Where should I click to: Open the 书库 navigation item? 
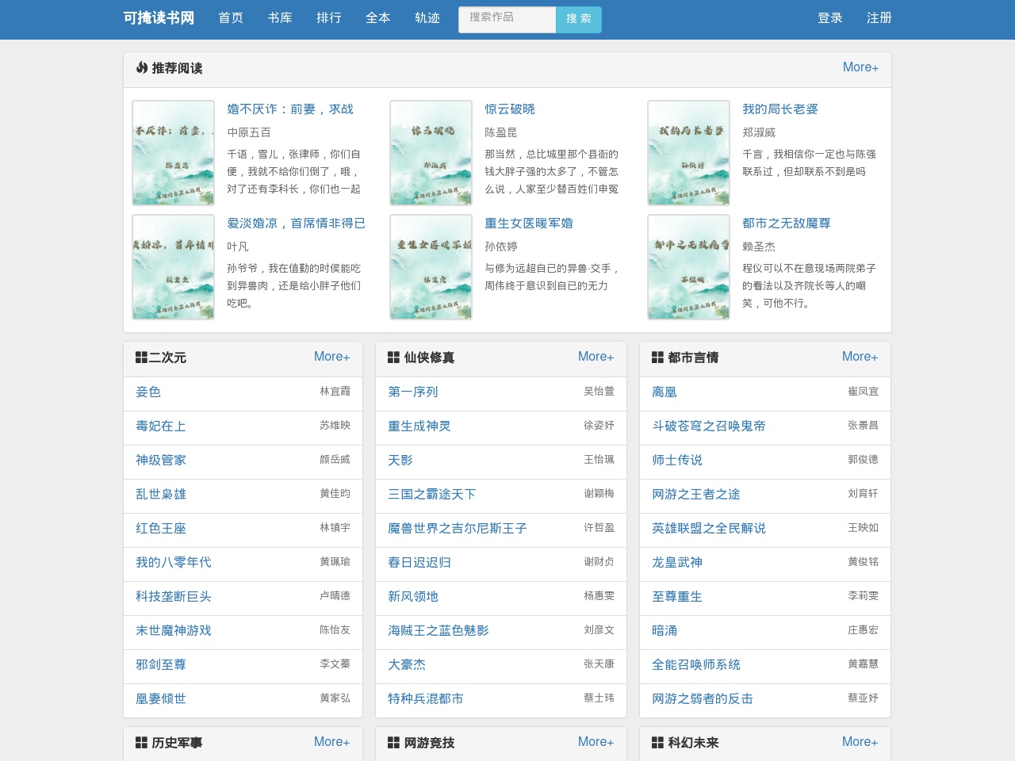click(280, 18)
